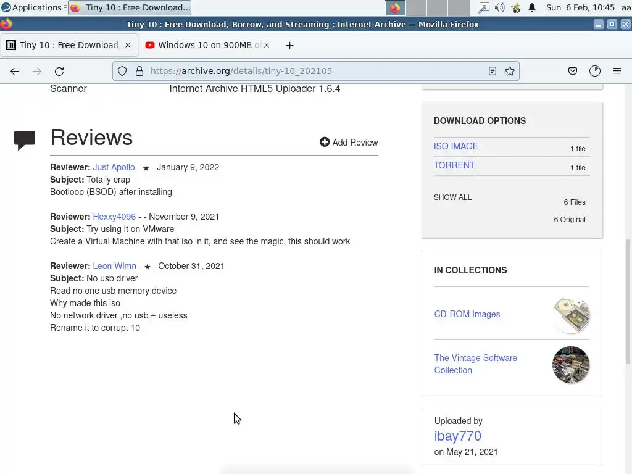632x474 pixels.
Task: Save page to Pocket
Action: [x=572, y=72]
